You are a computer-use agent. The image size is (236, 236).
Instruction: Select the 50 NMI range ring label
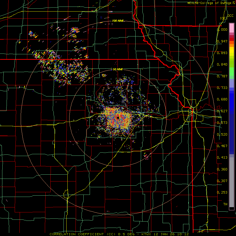point(118,69)
